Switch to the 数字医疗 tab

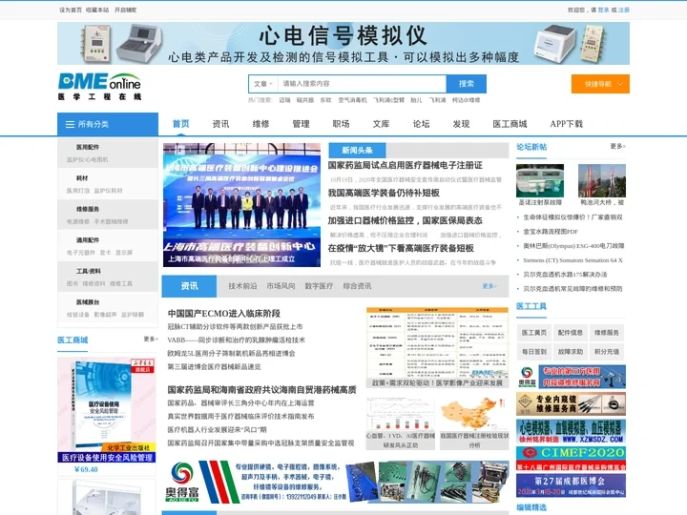319,286
